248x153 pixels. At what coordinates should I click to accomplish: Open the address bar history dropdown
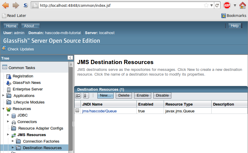(x=212, y=6)
